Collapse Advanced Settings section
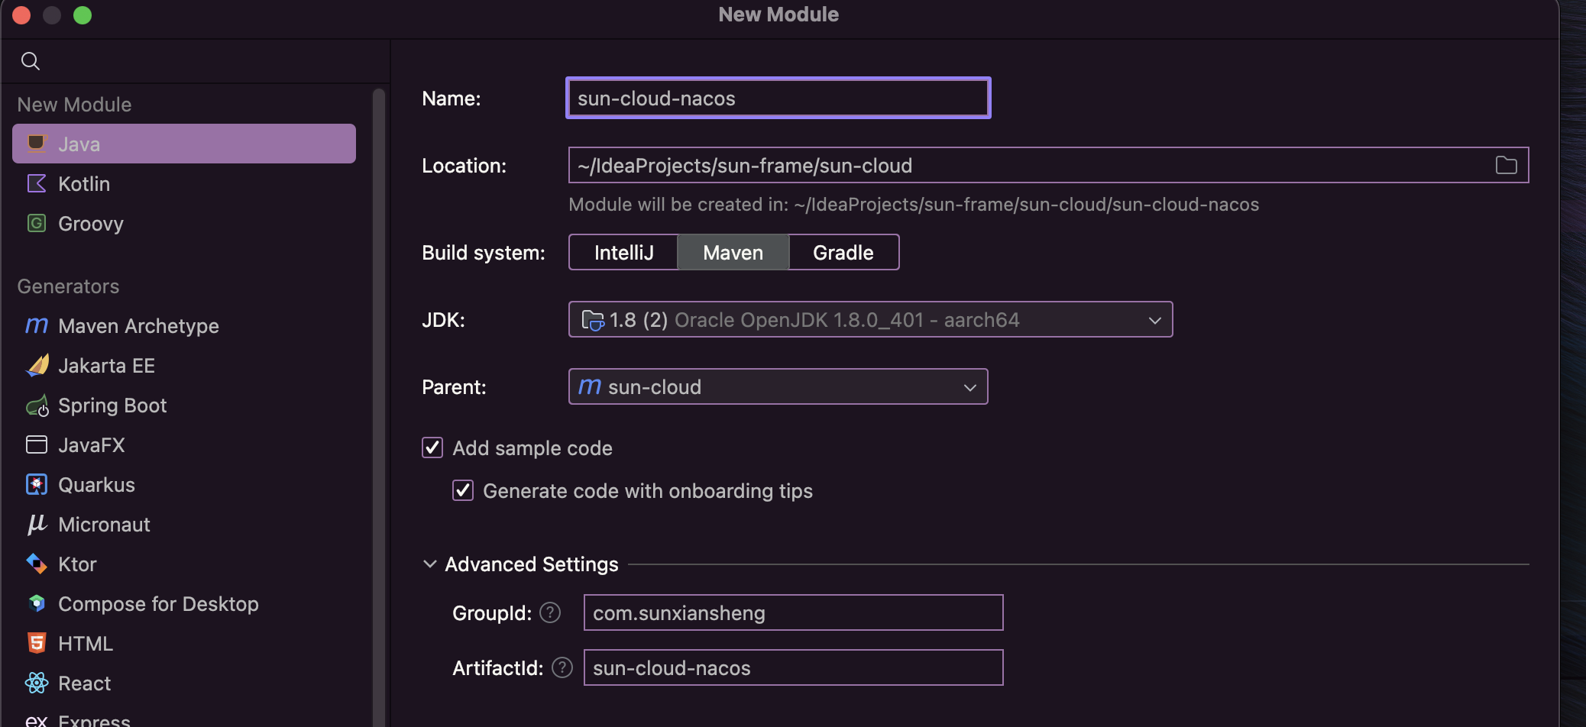The width and height of the screenshot is (1586, 727). (430, 564)
